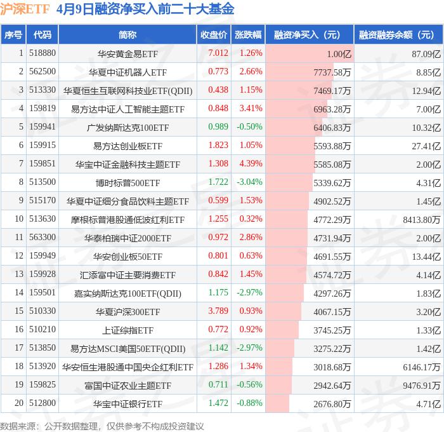
Task: Click closing price 3.789
Action: (x=218, y=311)
